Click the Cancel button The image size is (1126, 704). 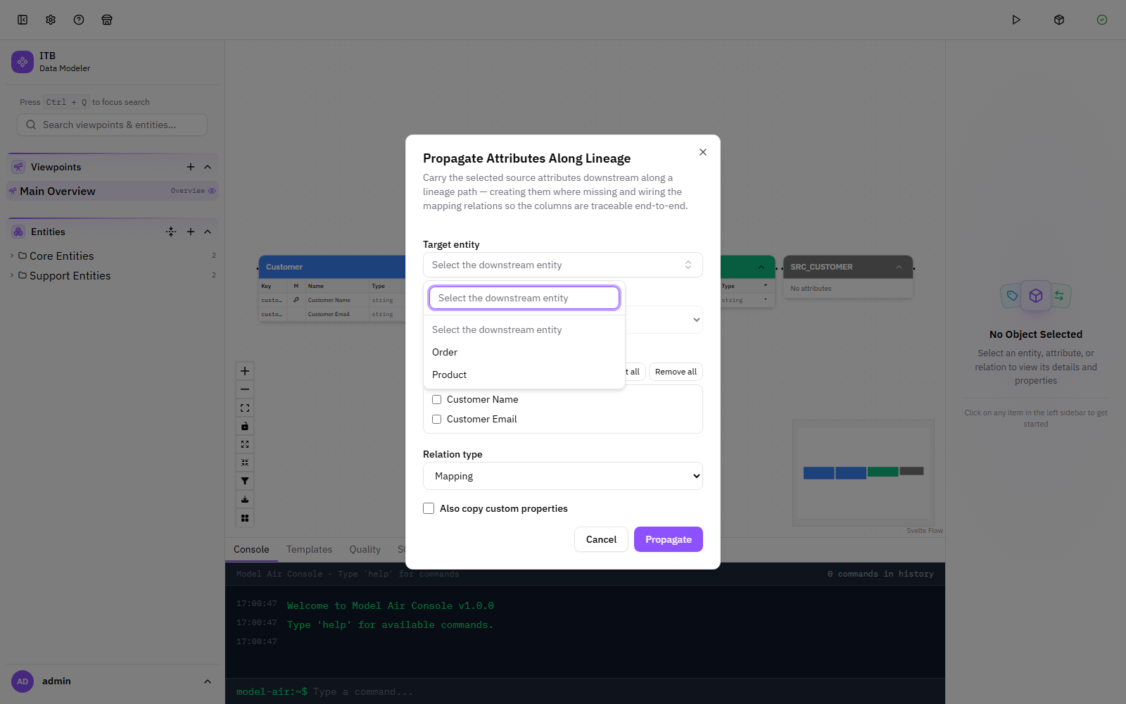601,539
